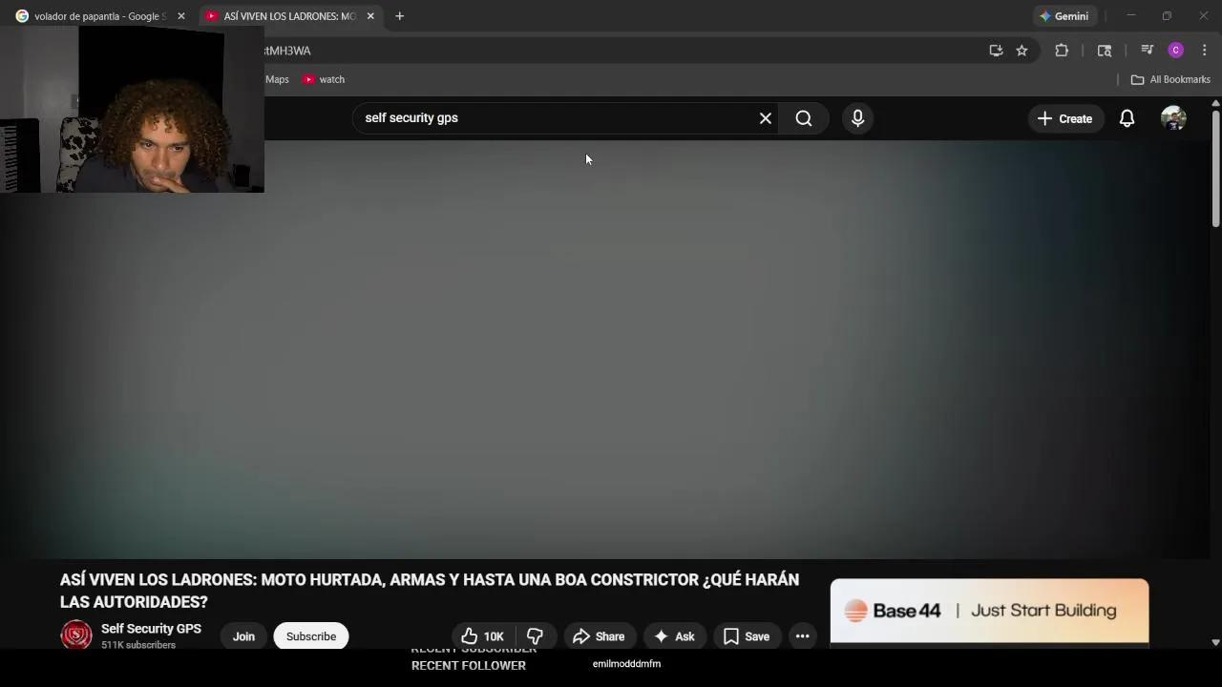
Task: Open the YouTube notifications bell
Action: pyautogui.click(x=1127, y=118)
